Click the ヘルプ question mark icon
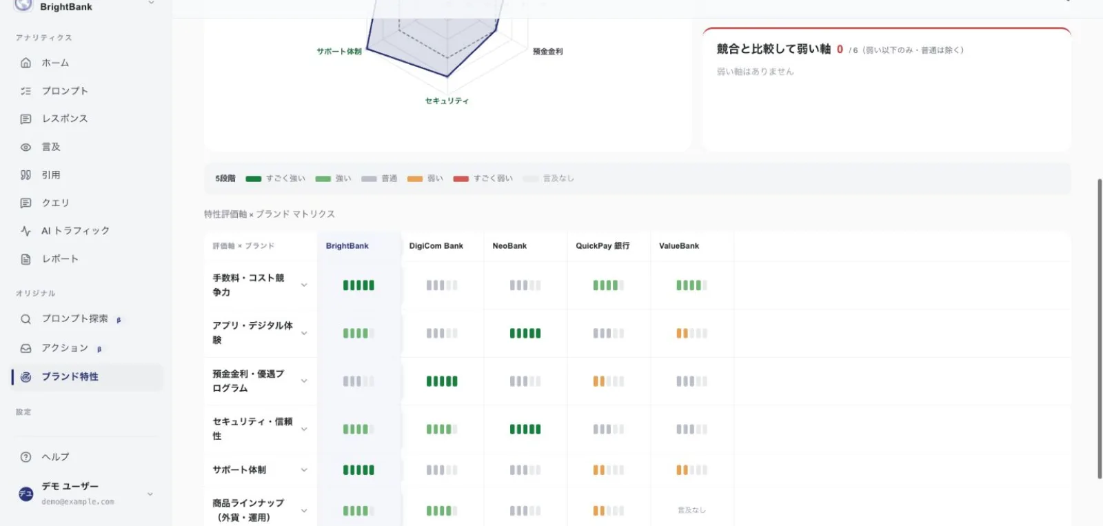This screenshot has height=526, width=1103. [x=26, y=457]
